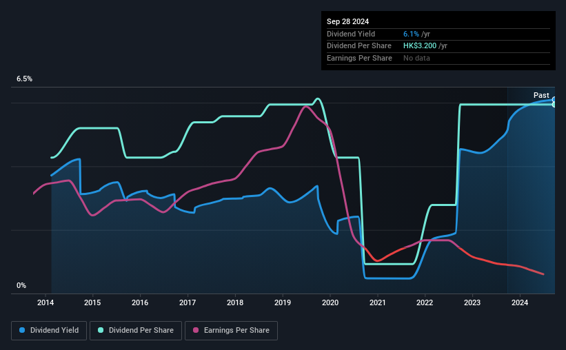
Task: Toggle the Dividend Per Share legend button
Action: [x=136, y=331]
